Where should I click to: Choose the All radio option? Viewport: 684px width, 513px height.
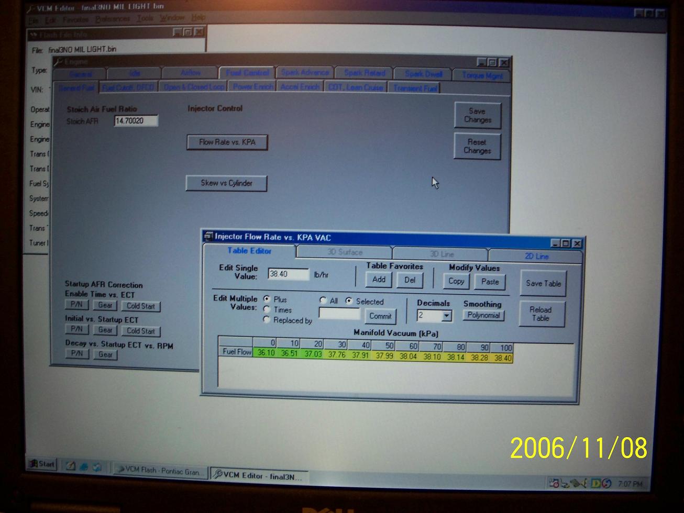[323, 300]
